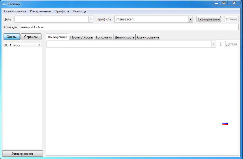The width and height of the screenshot is (243, 159).
Task: Expand the Цель target history dropdown
Action: coord(91,19)
